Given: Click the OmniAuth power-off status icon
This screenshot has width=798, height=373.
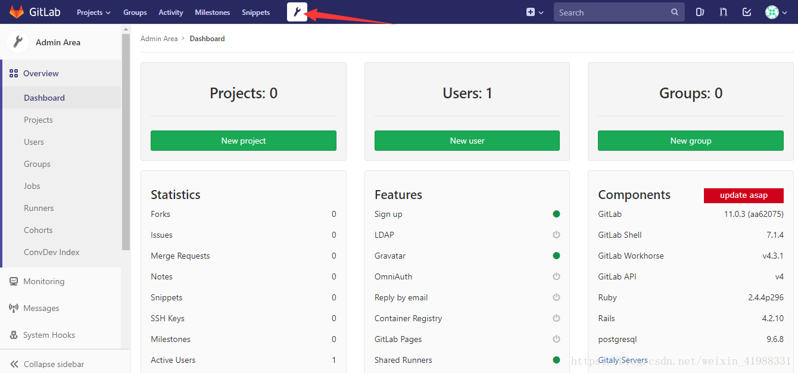Looking at the screenshot, I should coord(556,276).
